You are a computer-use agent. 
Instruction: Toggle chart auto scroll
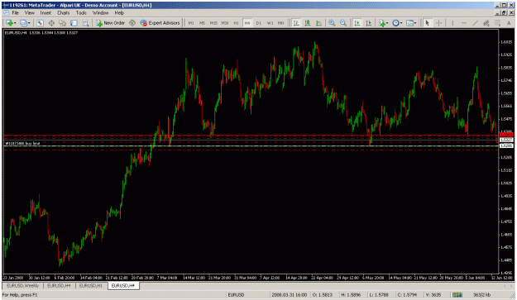point(357,22)
